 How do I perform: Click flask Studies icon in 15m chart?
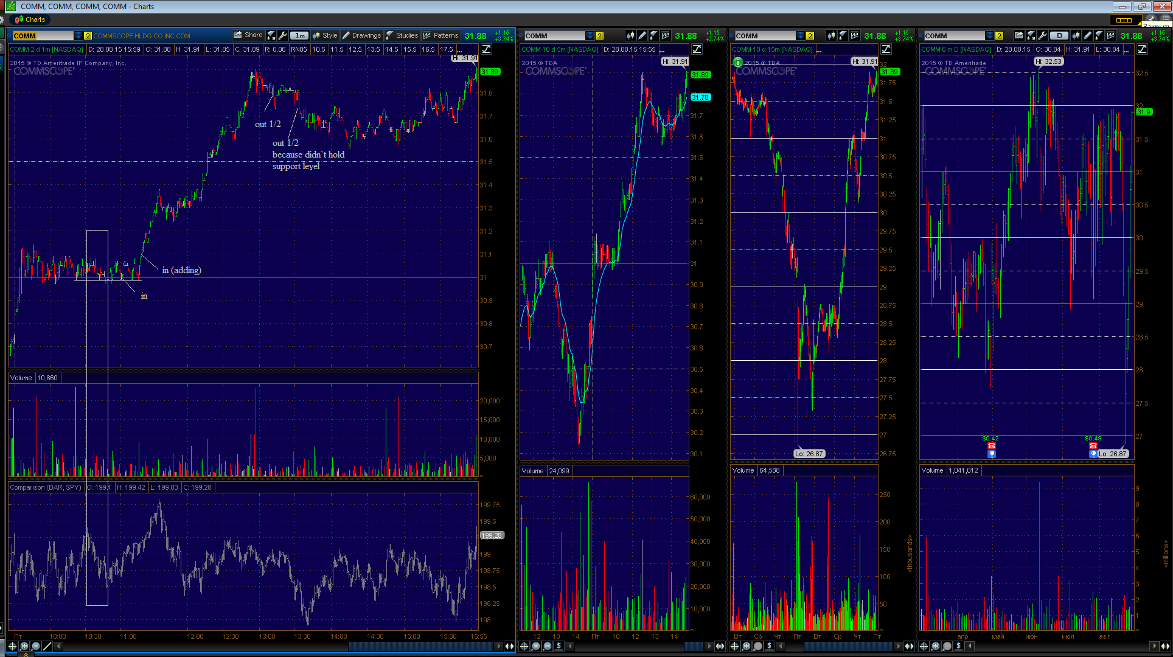tap(842, 35)
